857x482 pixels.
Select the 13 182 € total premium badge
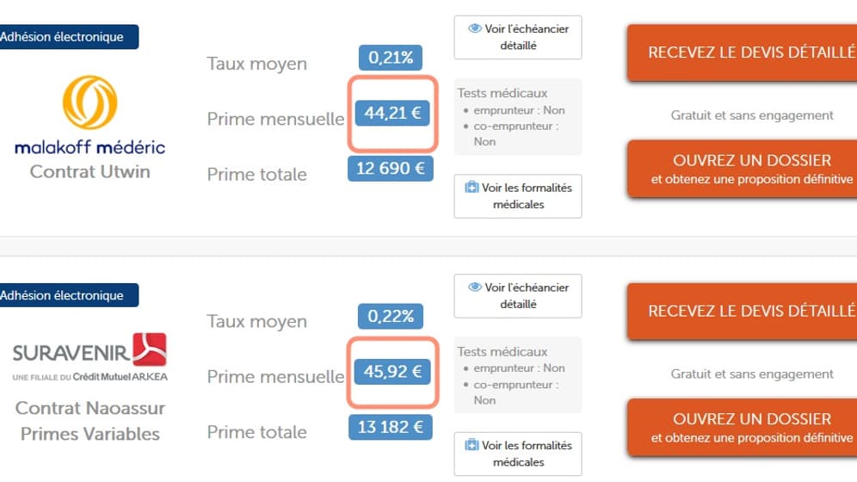tap(391, 427)
